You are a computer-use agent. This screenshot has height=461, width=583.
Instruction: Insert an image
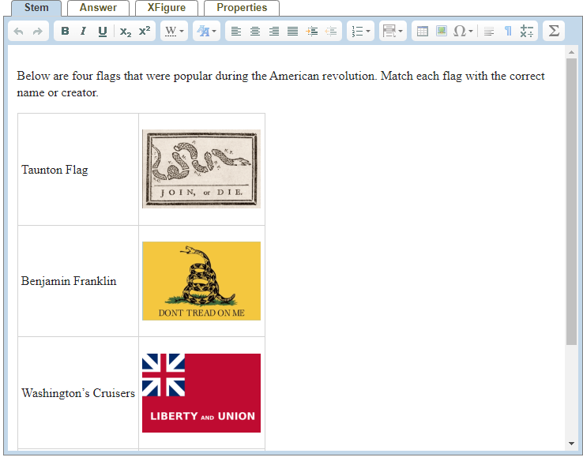pos(442,31)
